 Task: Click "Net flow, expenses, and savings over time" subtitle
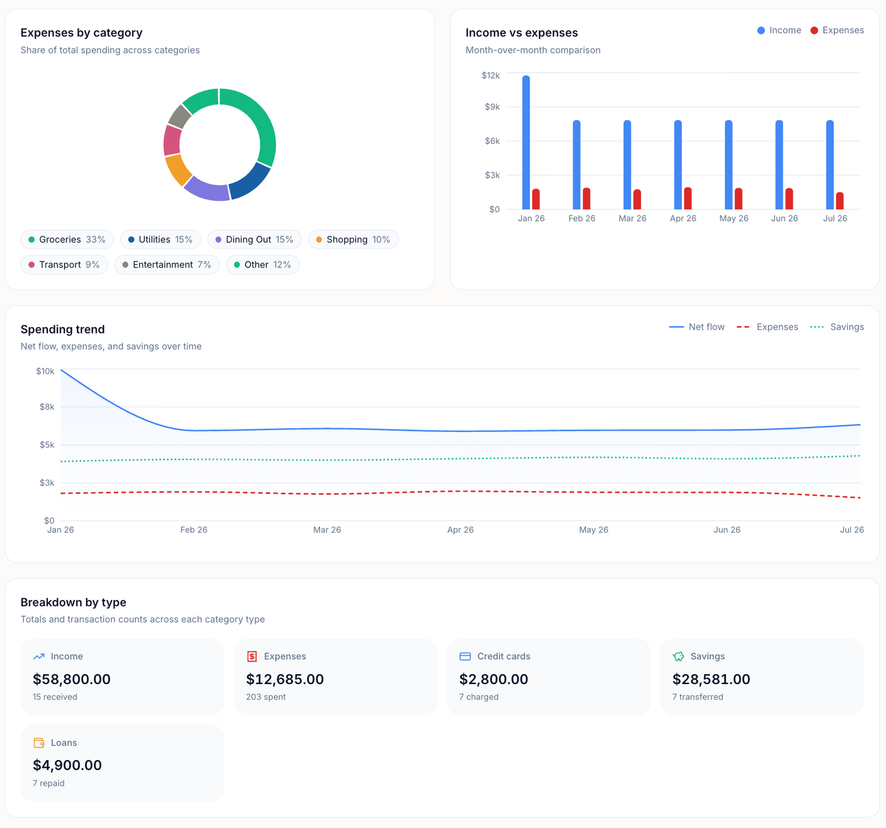111,346
